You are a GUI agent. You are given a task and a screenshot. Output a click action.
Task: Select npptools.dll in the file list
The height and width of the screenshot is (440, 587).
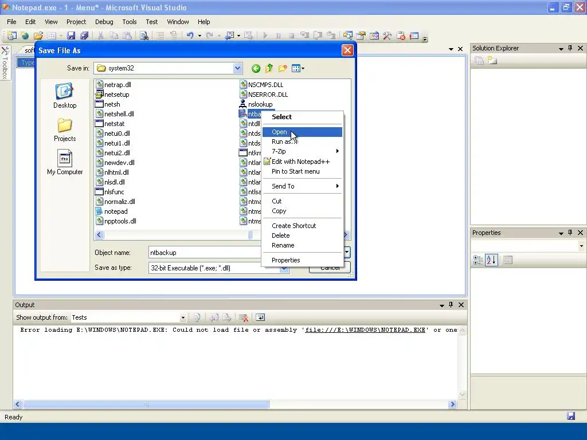pyautogui.click(x=116, y=221)
